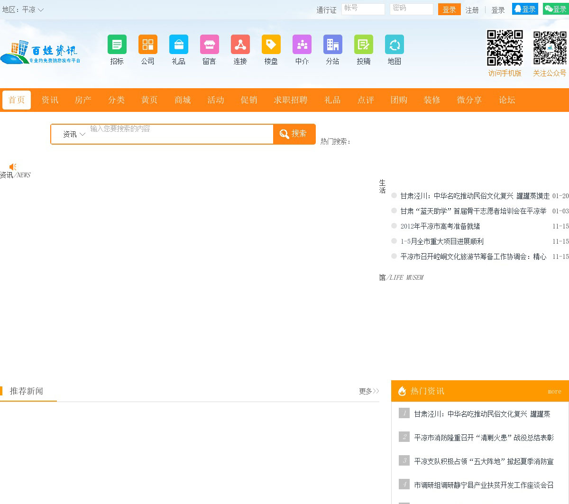Screen dimensions: 569x504
Task: Click the 注册 register link
Action: pos(472,10)
